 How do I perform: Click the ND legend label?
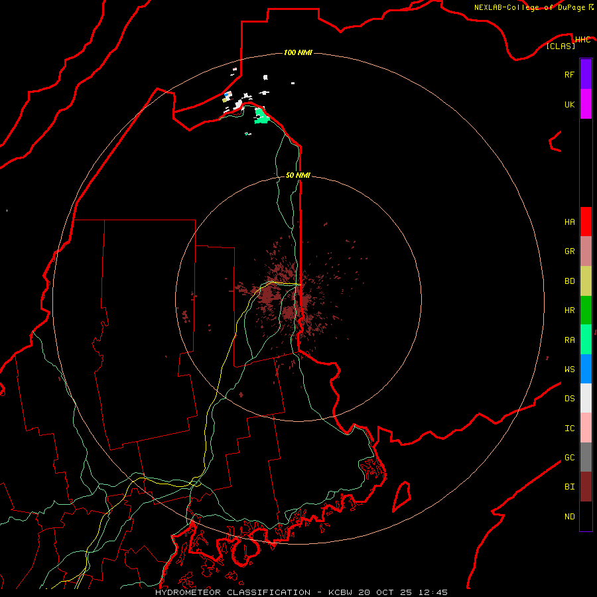pyautogui.click(x=569, y=516)
